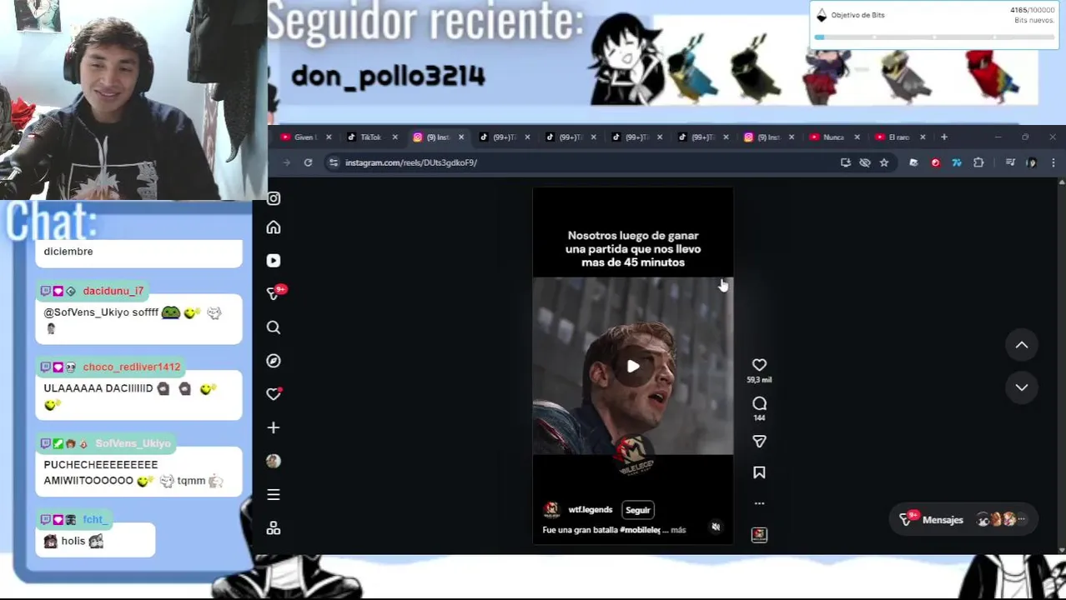This screenshot has height=600, width=1066.
Task: Open browser Extensions puzzle icon
Action: pos(978,162)
